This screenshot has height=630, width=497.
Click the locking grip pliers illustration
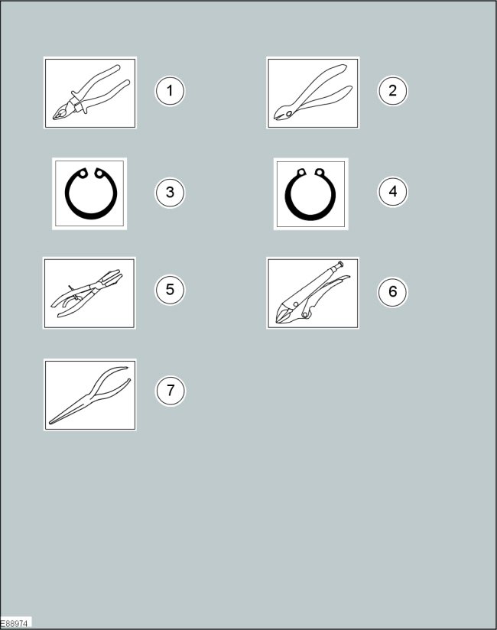(313, 293)
